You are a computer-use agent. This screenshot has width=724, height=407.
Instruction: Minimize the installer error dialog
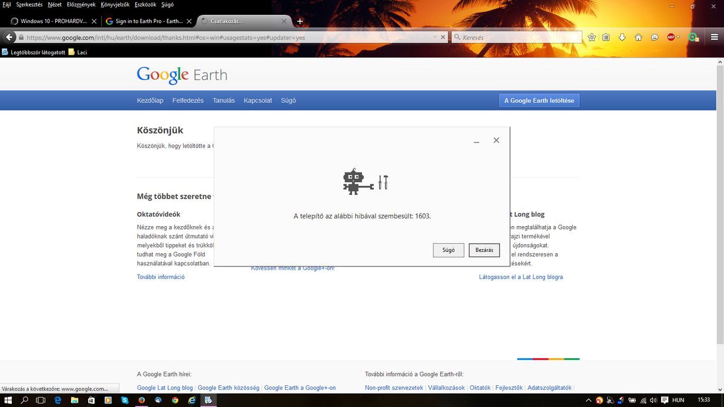point(477,141)
